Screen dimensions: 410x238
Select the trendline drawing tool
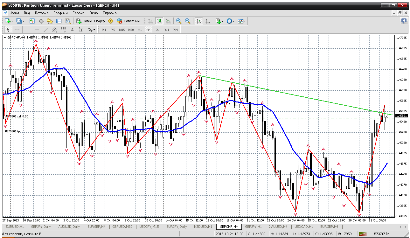tap(45, 30)
